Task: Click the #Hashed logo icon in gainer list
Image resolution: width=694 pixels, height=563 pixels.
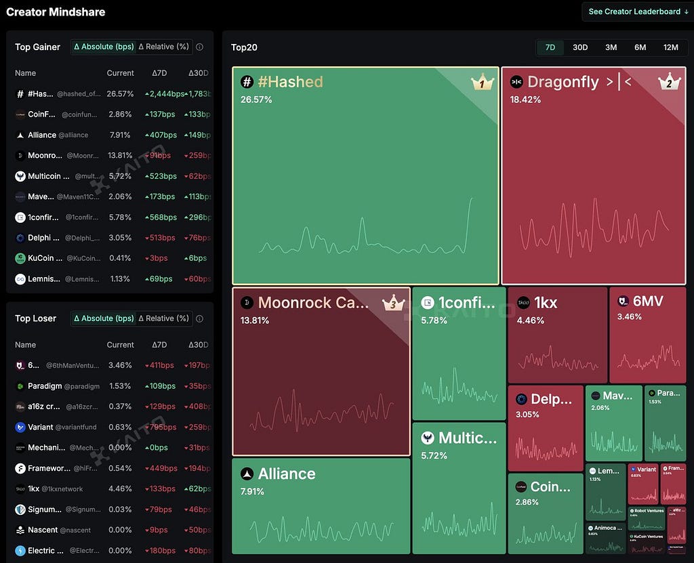Action: (x=20, y=93)
